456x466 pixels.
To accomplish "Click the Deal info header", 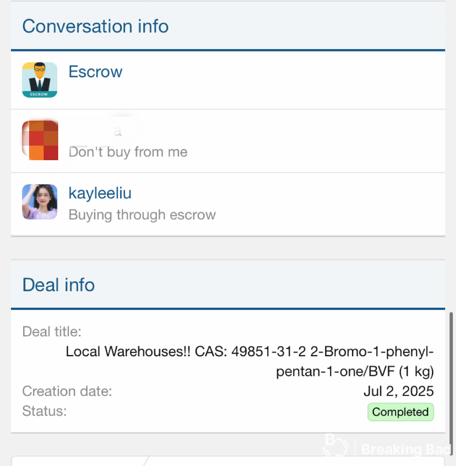I will (59, 285).
